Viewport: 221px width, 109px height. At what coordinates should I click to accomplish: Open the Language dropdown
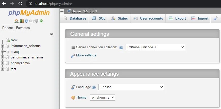[131, 87]
